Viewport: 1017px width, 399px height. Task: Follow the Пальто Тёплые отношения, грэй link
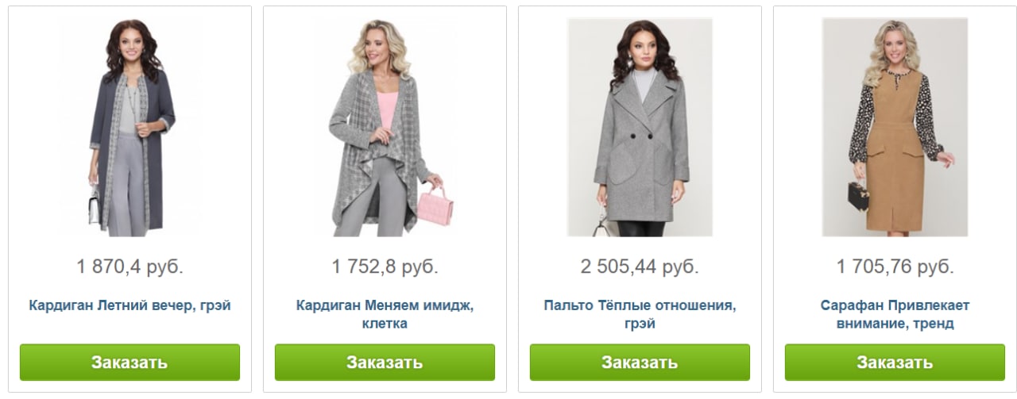[640, 314]
